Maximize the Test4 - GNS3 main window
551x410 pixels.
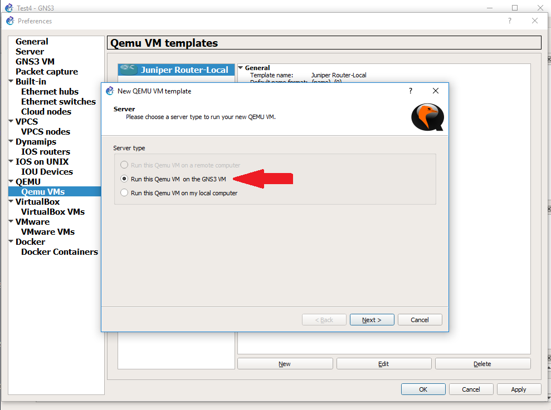click(514, 7)
